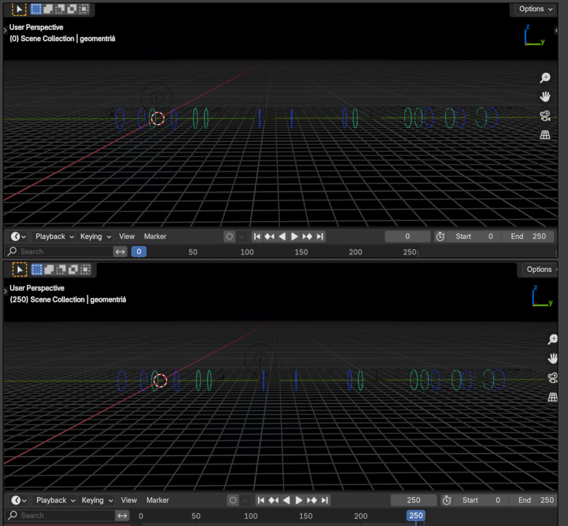
Task: Open the View menu in top timeline
Action: click(126, 236)
